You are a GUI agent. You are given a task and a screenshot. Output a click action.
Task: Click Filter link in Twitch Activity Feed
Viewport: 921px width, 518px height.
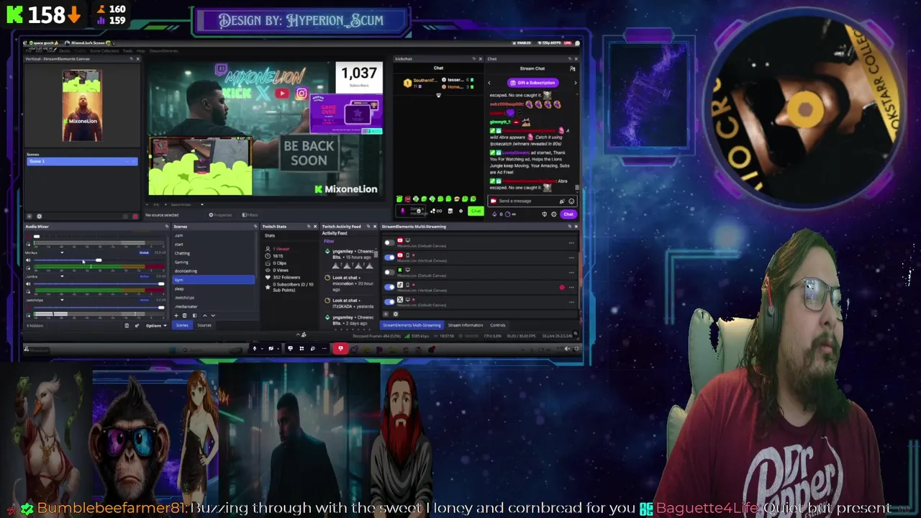coord(329,241)
